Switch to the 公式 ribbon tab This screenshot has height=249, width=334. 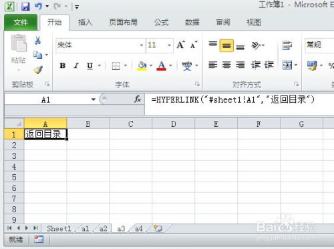tap(161, 22)
